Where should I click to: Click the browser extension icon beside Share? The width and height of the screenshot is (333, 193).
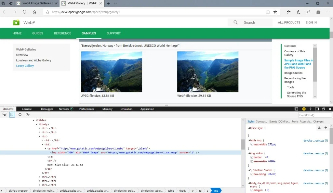318,12
